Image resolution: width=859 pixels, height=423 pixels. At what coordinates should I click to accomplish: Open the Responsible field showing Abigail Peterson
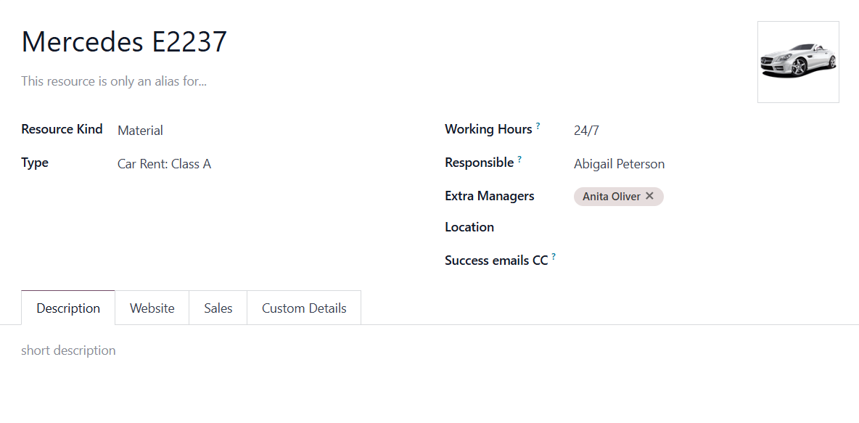[x=706, y=164]
